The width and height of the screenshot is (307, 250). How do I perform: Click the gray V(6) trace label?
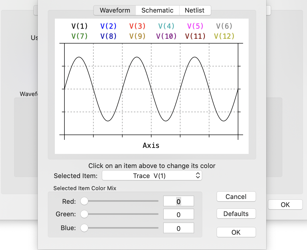point(224,26)
